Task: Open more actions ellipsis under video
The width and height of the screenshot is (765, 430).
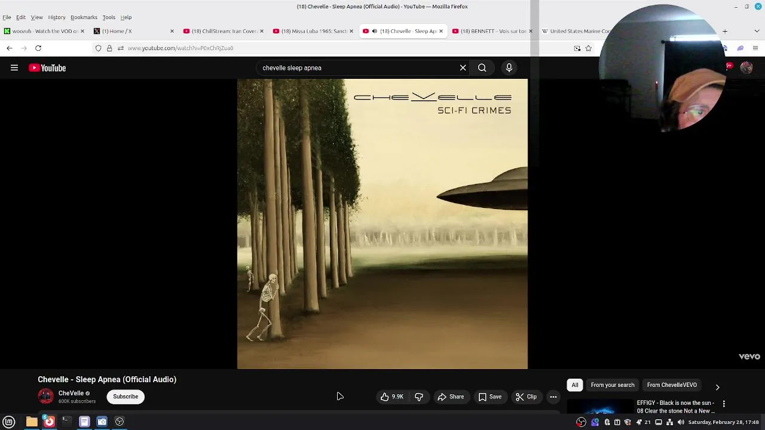Action: click(x=553, y=397)
